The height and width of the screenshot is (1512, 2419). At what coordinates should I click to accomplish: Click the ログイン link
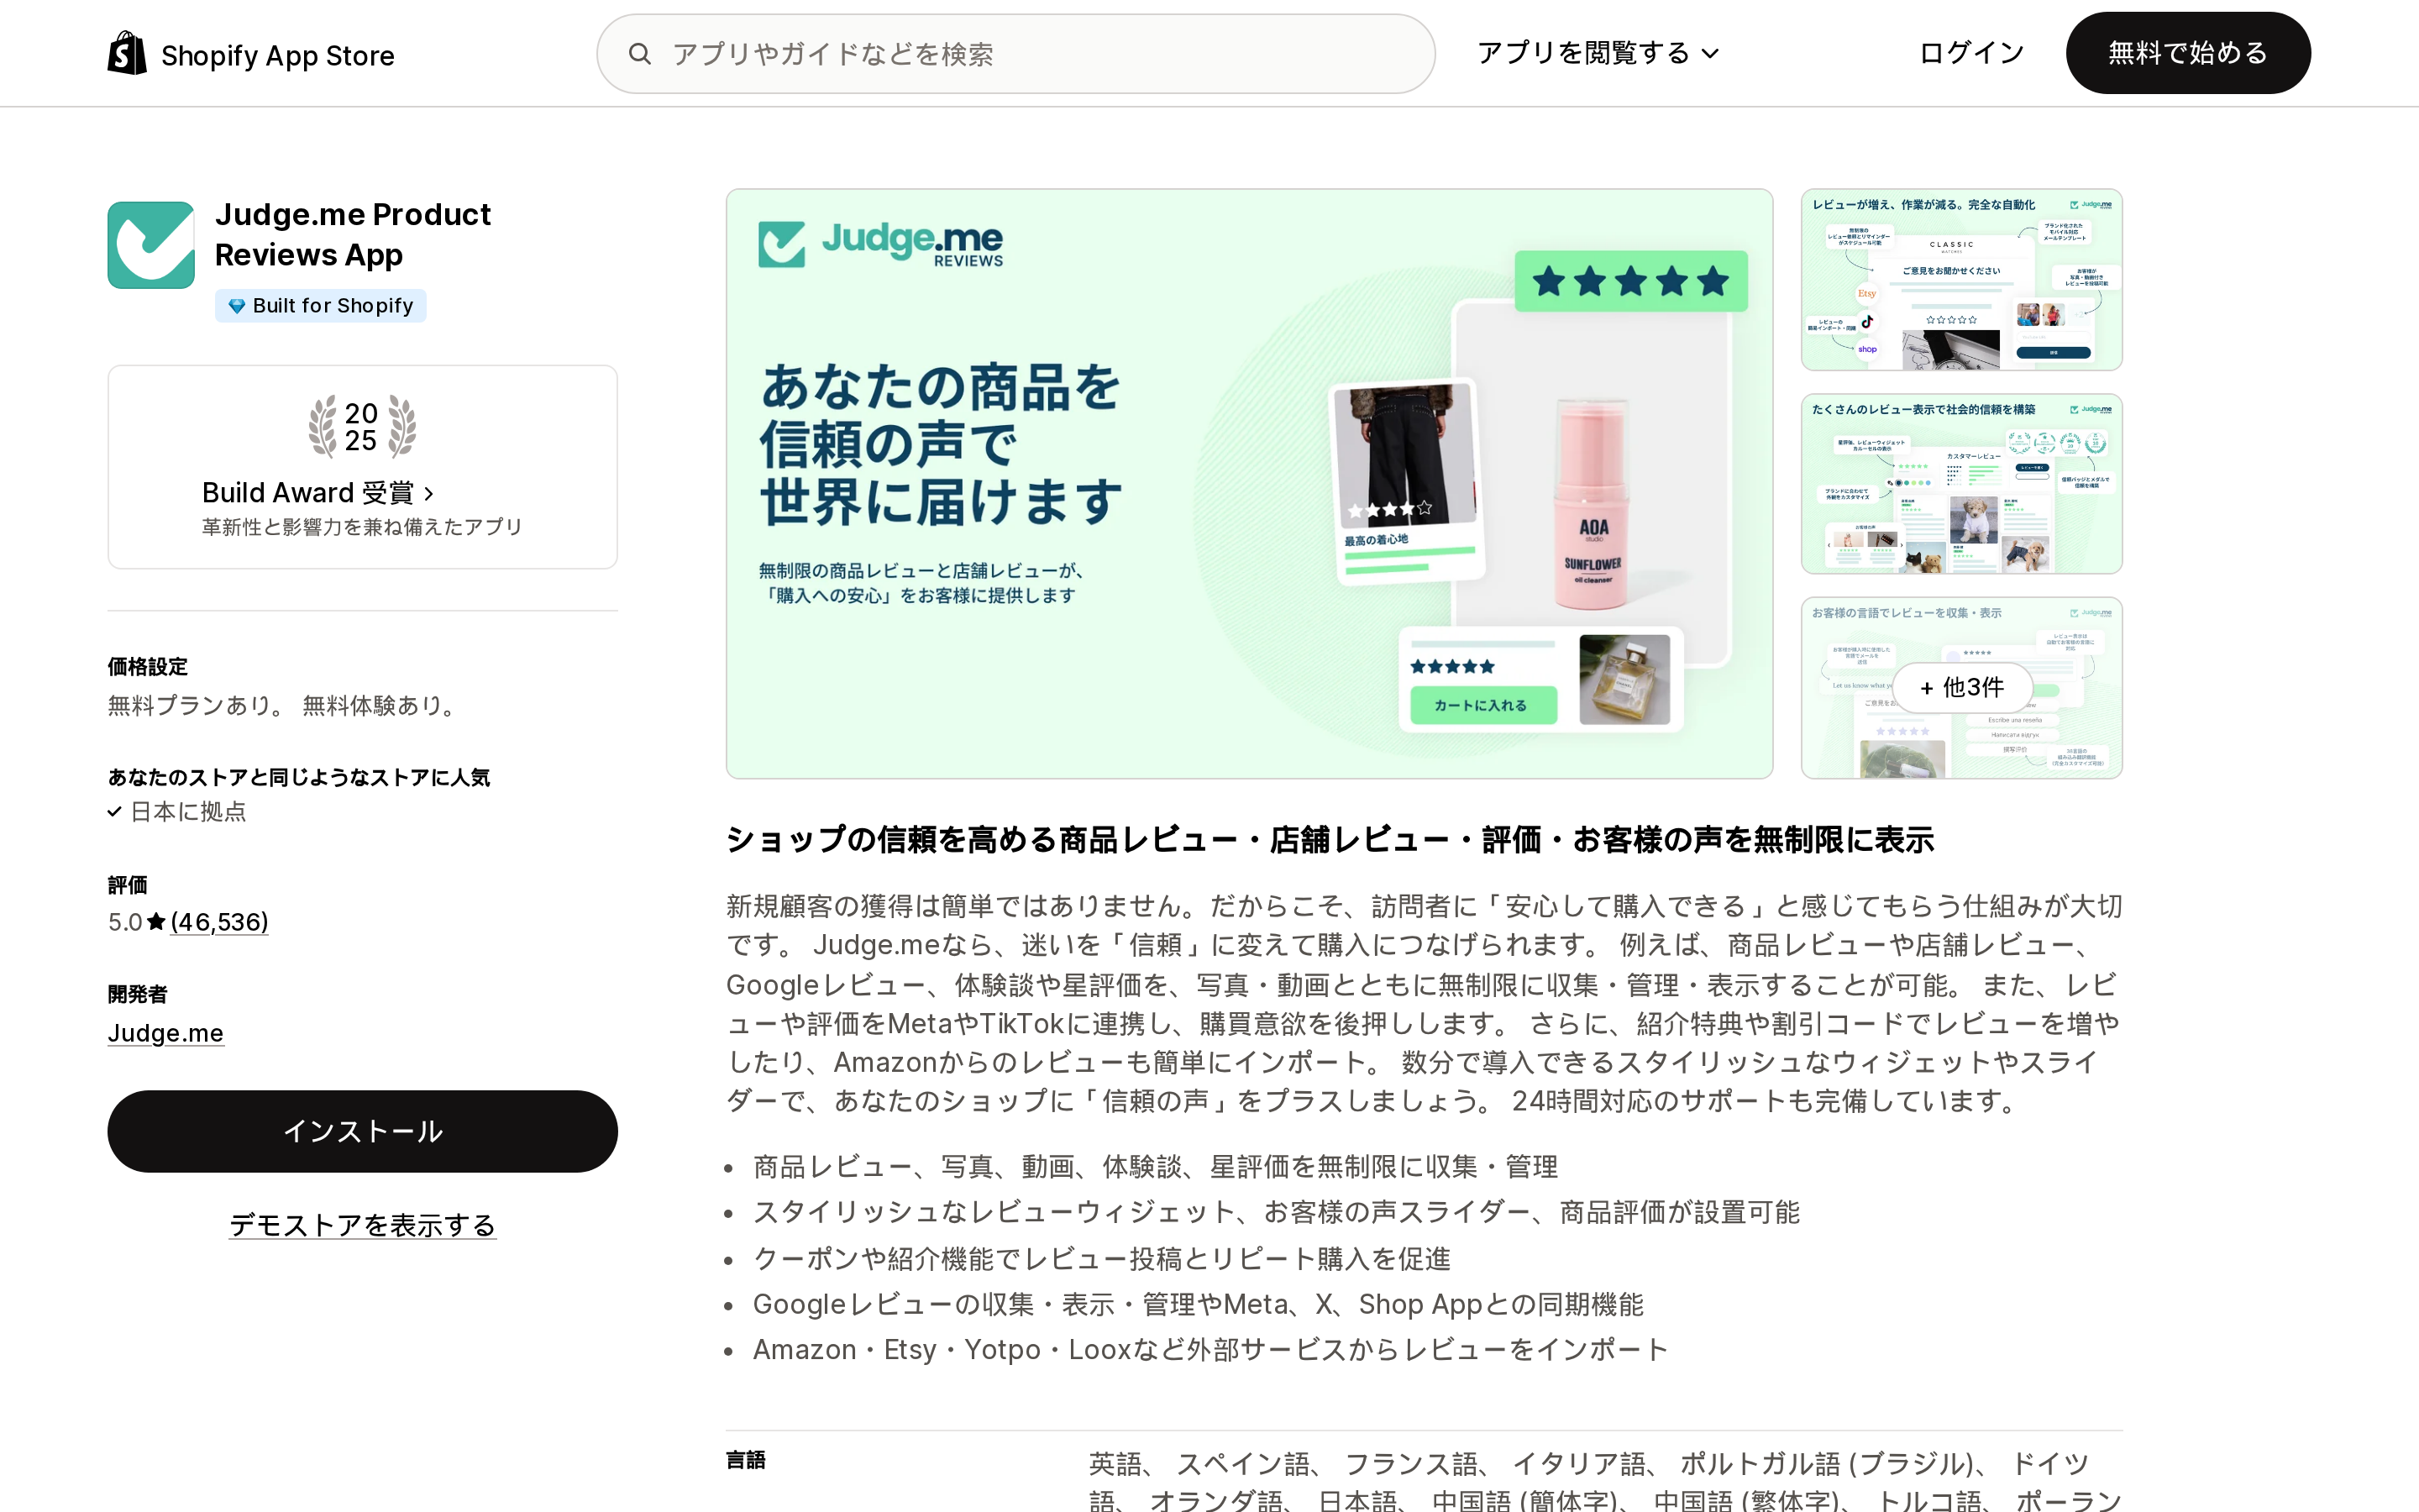click(x=1971, y=53)
